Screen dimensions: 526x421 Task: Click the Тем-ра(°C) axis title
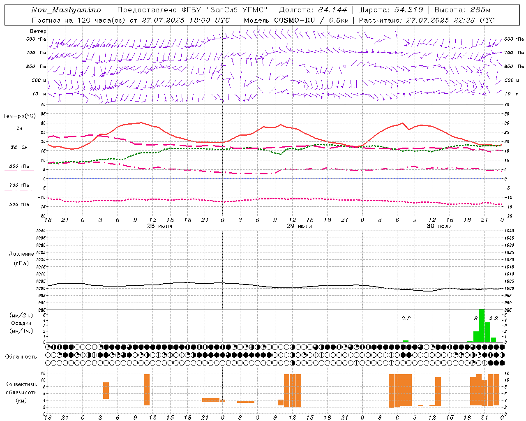pos(19,116)
